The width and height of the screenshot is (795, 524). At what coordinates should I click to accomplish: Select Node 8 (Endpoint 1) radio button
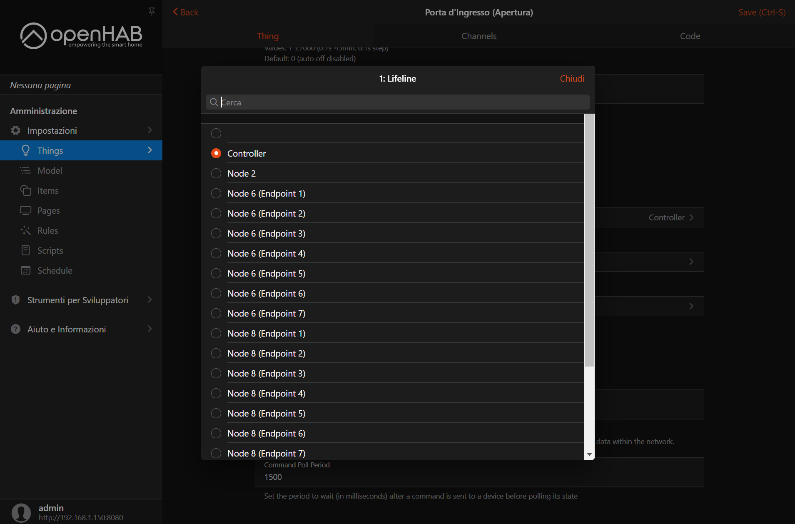pos(216,333)
